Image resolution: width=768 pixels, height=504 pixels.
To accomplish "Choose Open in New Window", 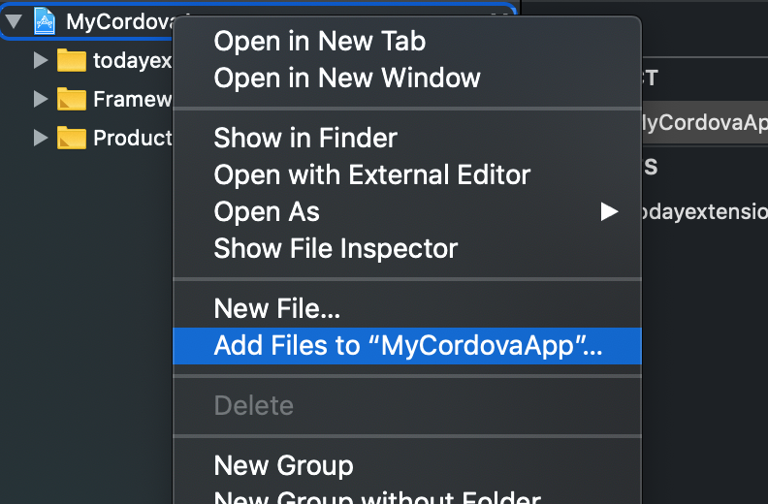I will (346, 77).
